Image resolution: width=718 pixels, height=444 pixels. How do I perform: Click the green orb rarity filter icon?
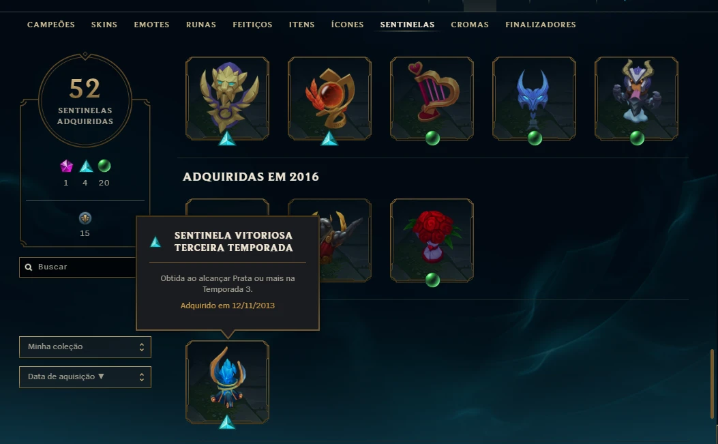(x=104, y=166)
